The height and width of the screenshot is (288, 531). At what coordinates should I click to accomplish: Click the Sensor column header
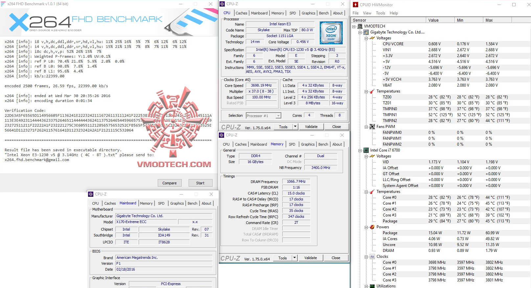tap(389, 20)
